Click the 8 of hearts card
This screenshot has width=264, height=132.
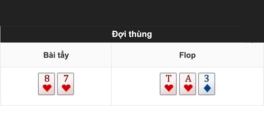47,84
